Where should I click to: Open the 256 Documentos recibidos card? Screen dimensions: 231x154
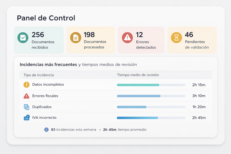39,40
